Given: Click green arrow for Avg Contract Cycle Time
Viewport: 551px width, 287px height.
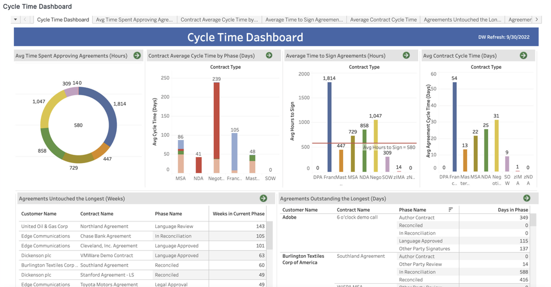Looking at the screenshot, I should pyautogui.click(x=523, y=56).
